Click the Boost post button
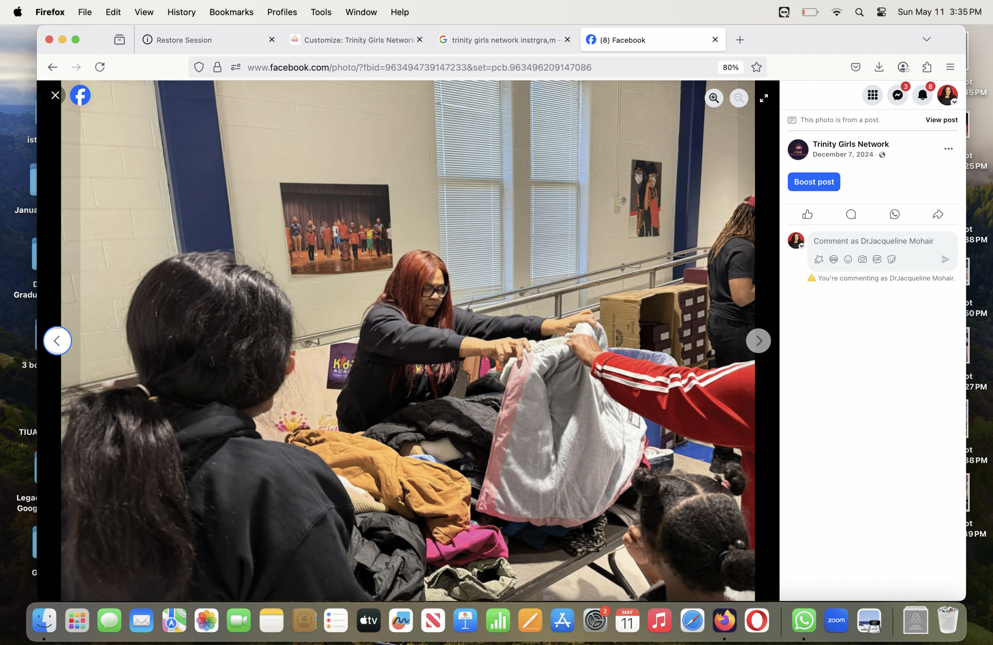The height and width of the screenshot is (645, 993). (813, 182)
